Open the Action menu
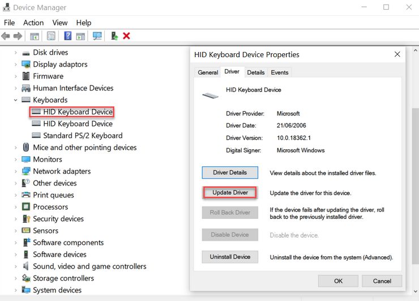Screen dimensions: 419x301 tap(33, 23)
